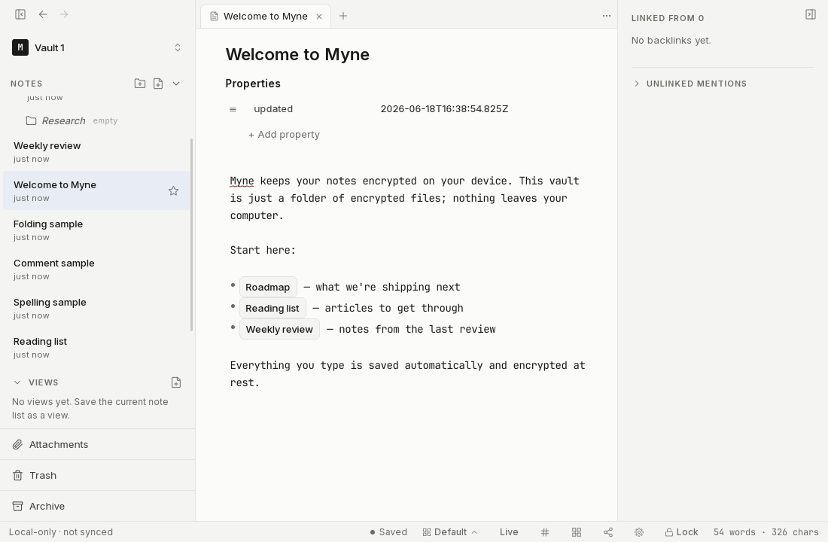The image size is (828, 542).
Task: Toggle the right panel icon
Action: tap(811, 14)
